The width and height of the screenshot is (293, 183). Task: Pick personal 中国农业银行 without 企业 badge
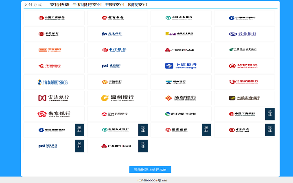(181, 18)
